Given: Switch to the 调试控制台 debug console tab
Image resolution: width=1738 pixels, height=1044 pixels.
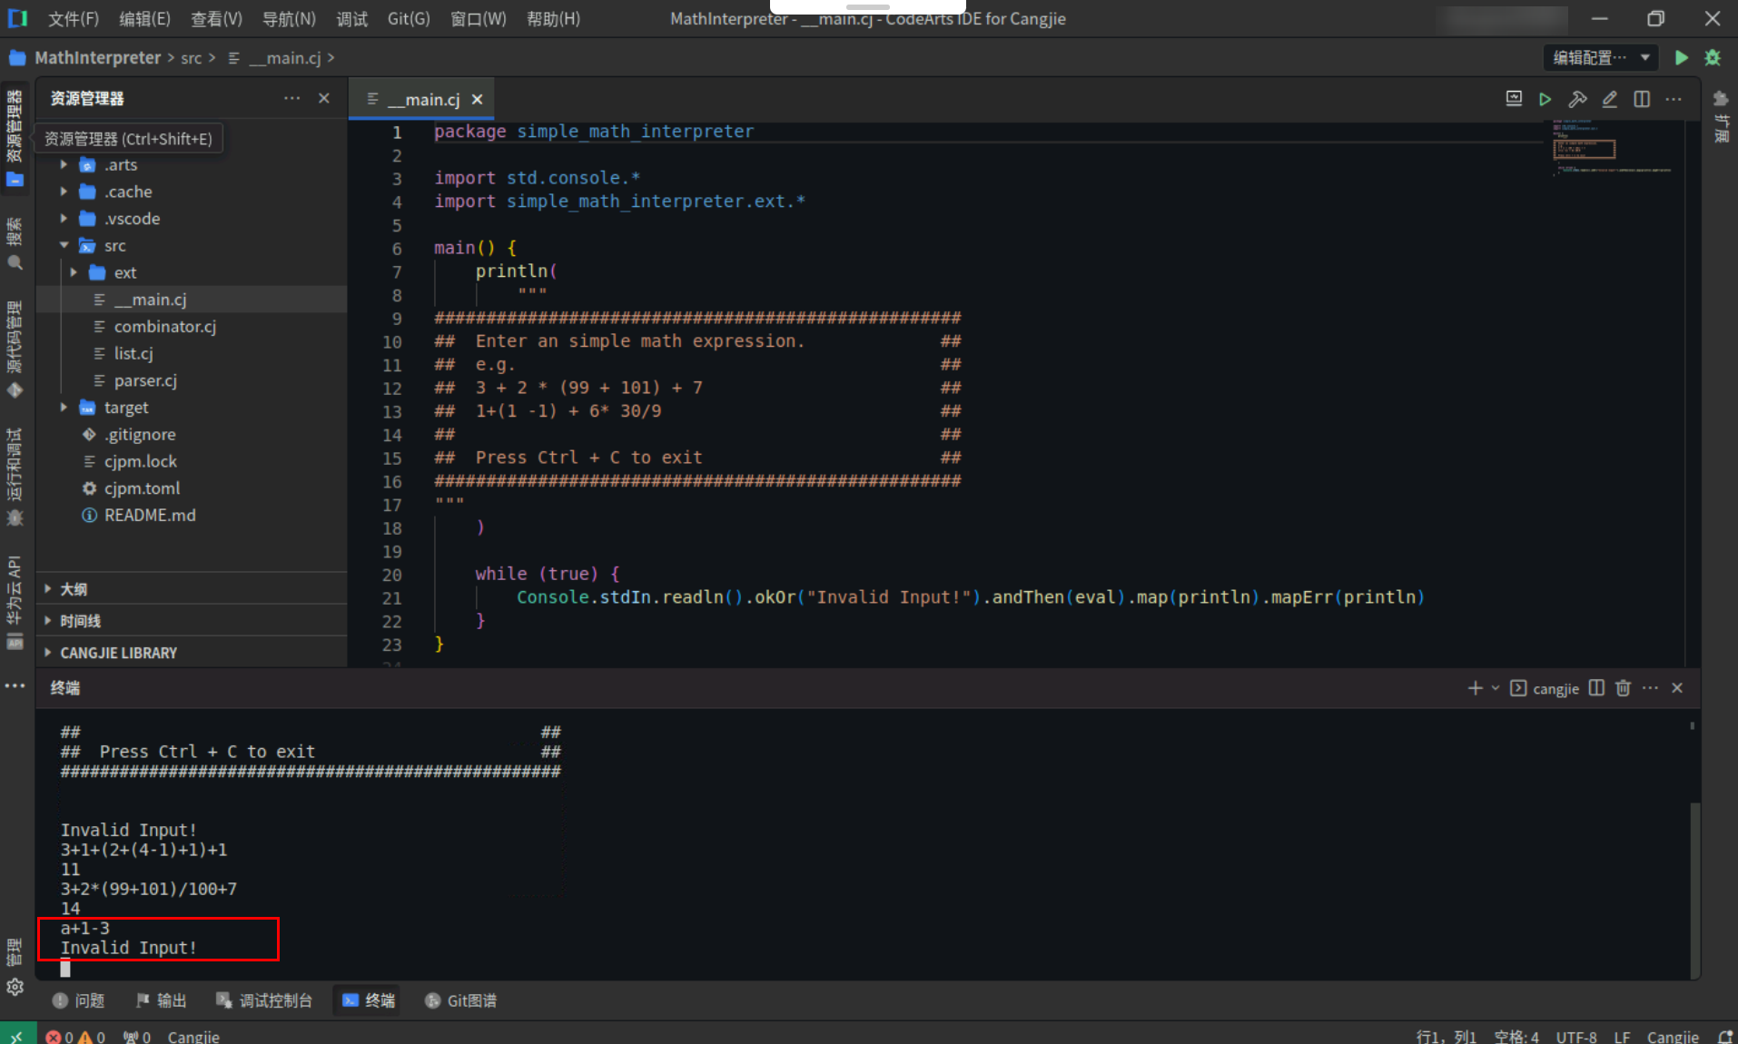Looking at the screenshot, I should point(264,1000).
